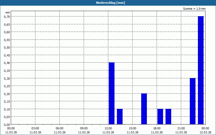Click the 18:00 time axis label
Screen dimensions: 216x135
tap(157, 129)
